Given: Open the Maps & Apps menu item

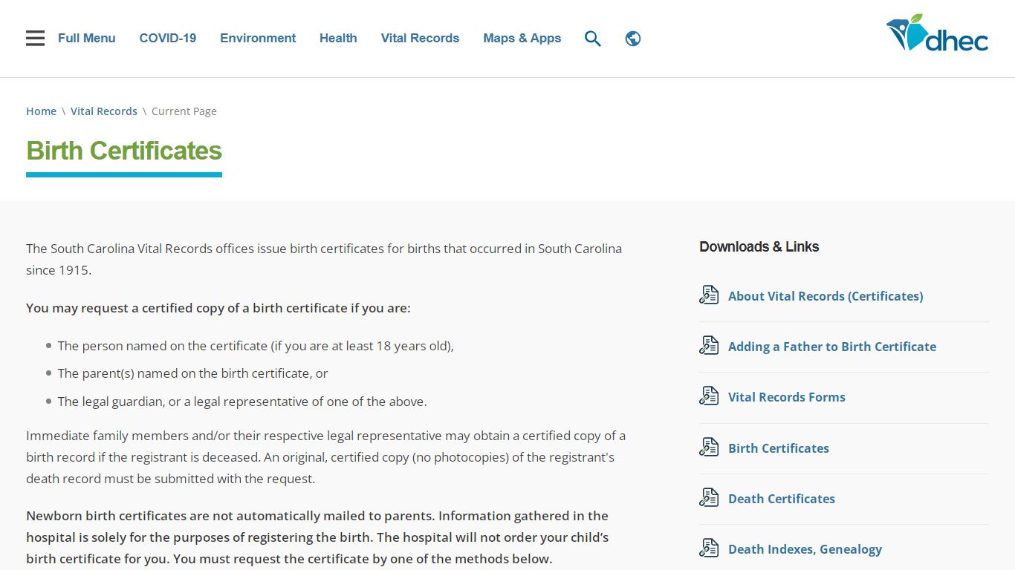Looking at the screenshot, I should pos(522,38).
